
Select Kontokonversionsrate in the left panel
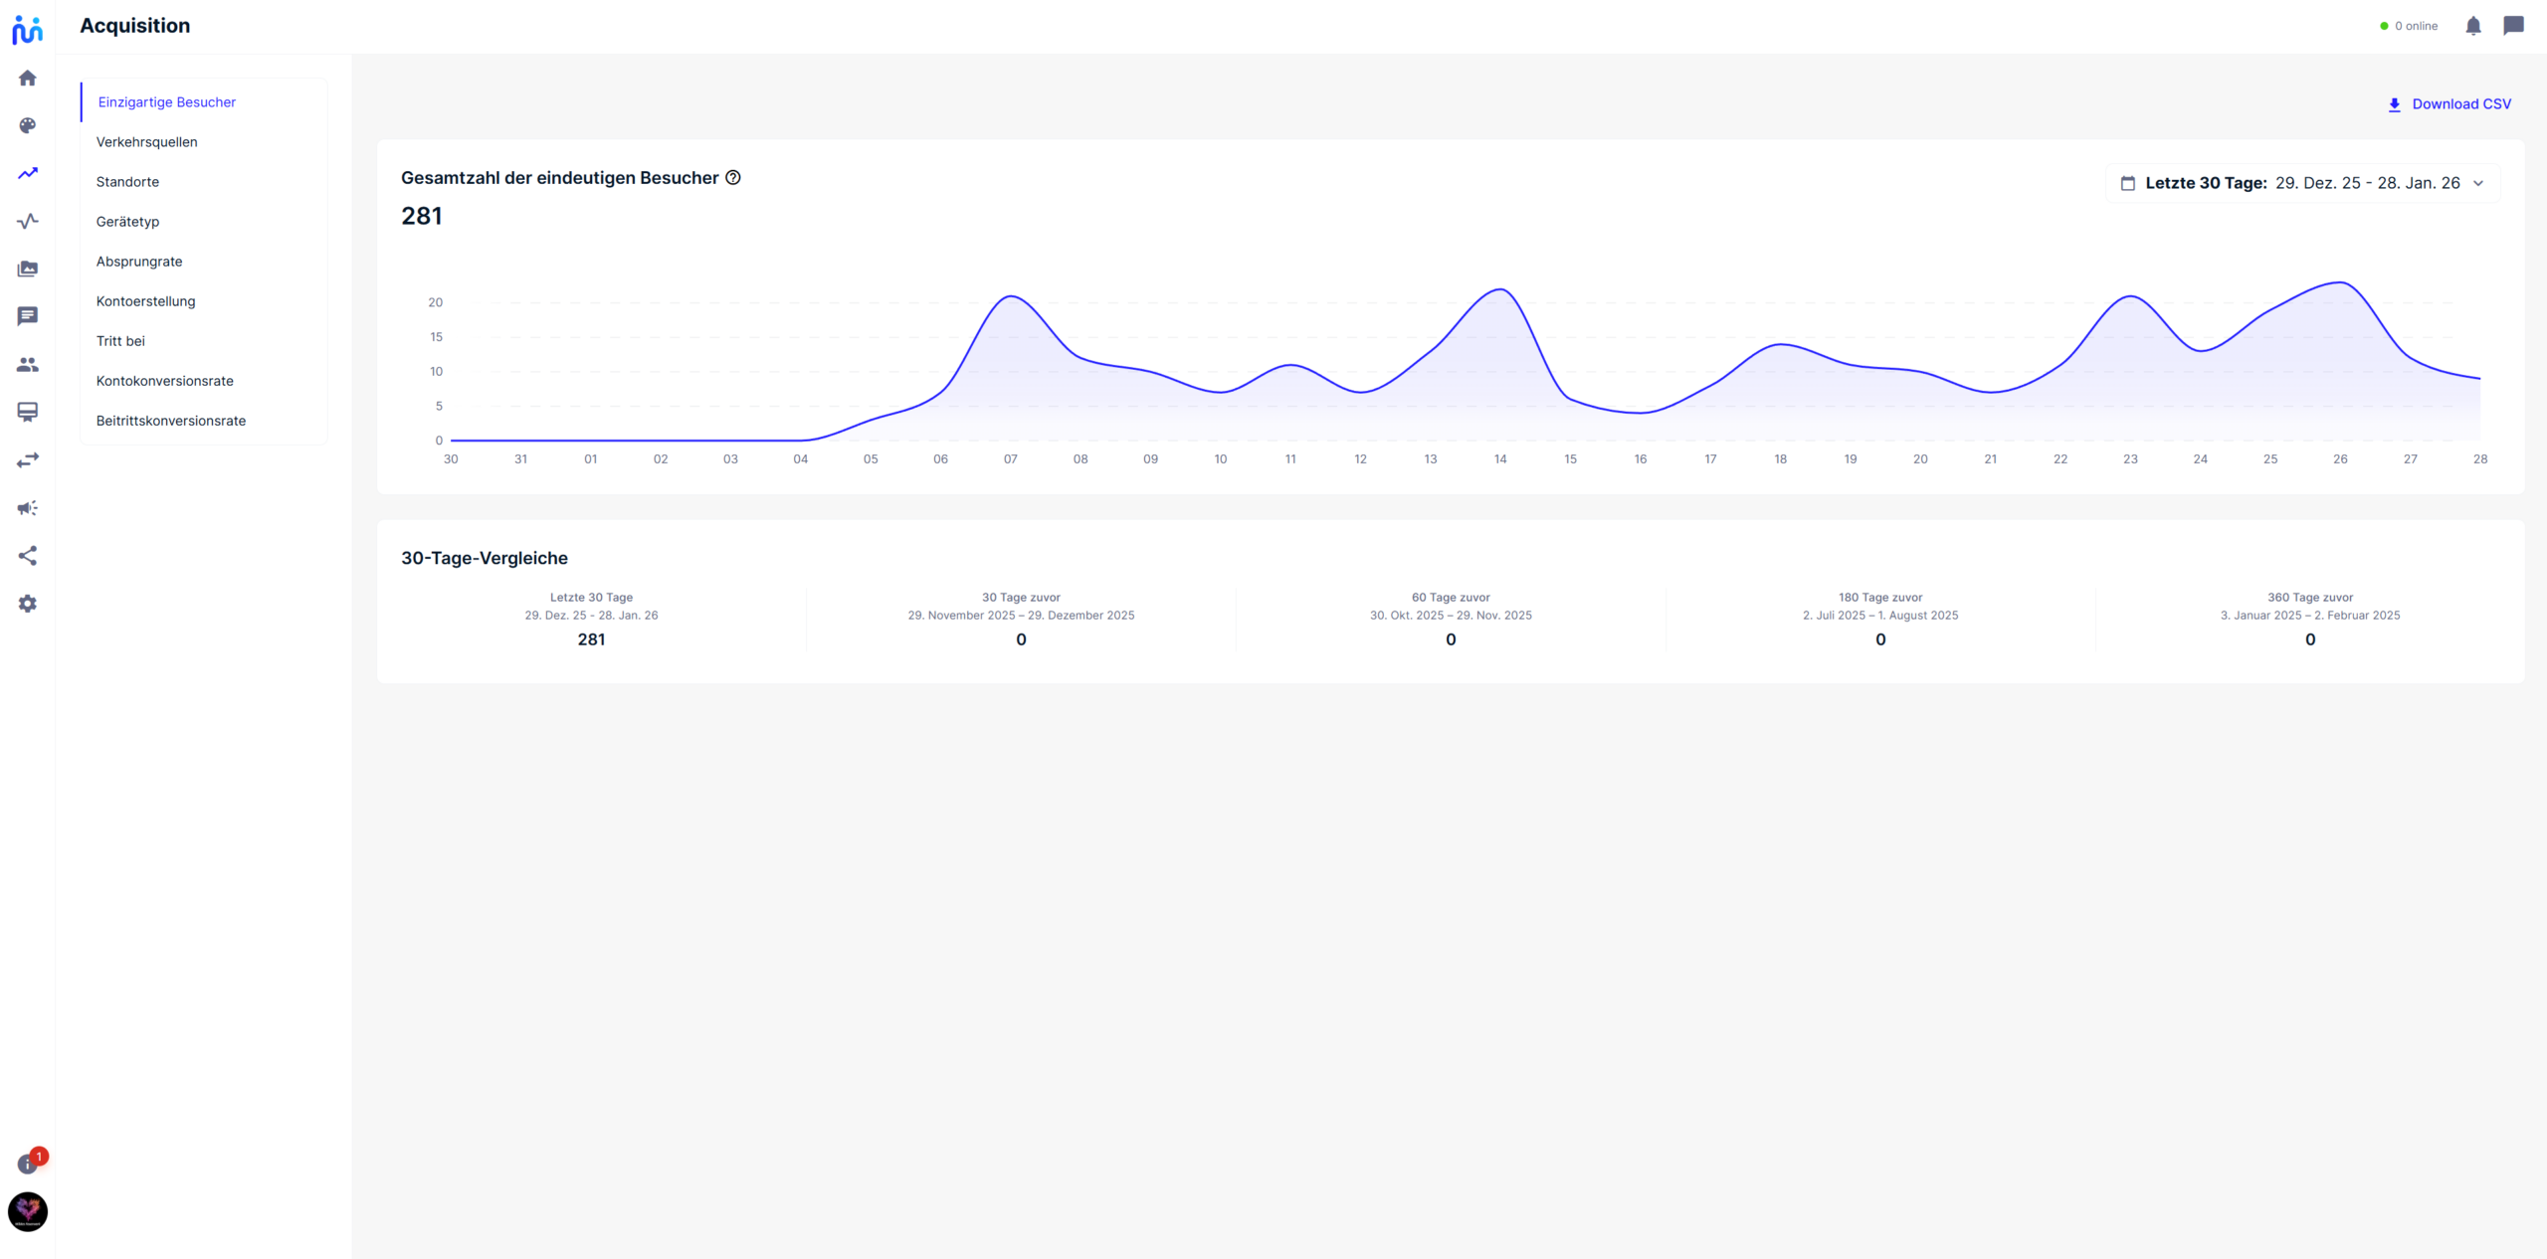(x=165, y=380)
